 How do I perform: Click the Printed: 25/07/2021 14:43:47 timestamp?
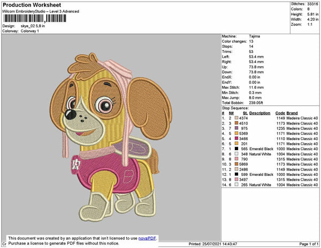[212, 244]
